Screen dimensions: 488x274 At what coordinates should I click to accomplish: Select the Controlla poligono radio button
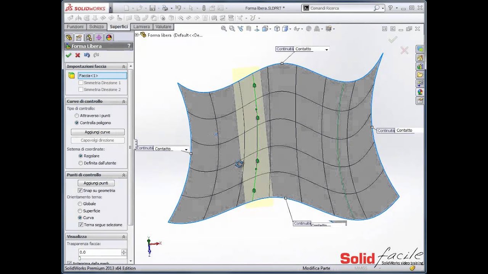pos(77,123)
